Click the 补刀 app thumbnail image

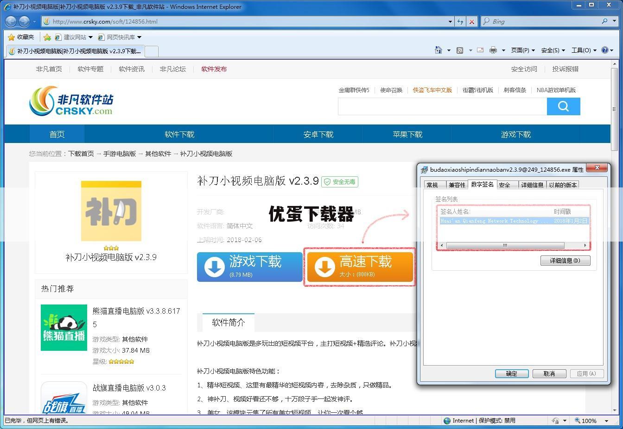point(111,211)
